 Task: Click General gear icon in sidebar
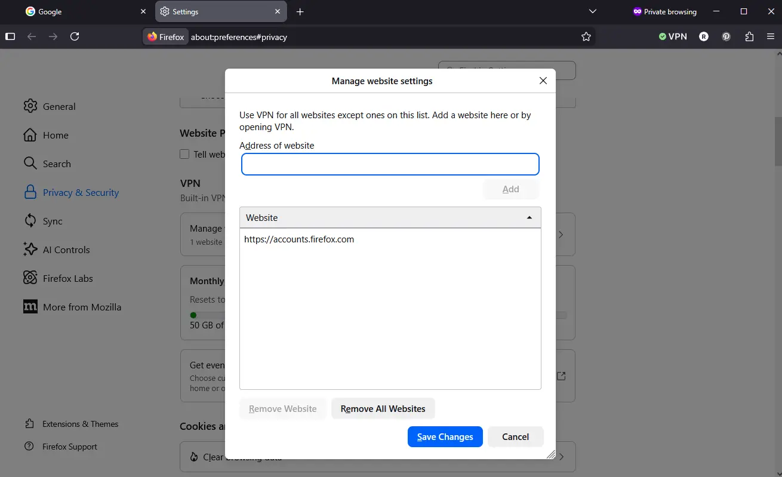pyautogui.click(x=30, y=106)
